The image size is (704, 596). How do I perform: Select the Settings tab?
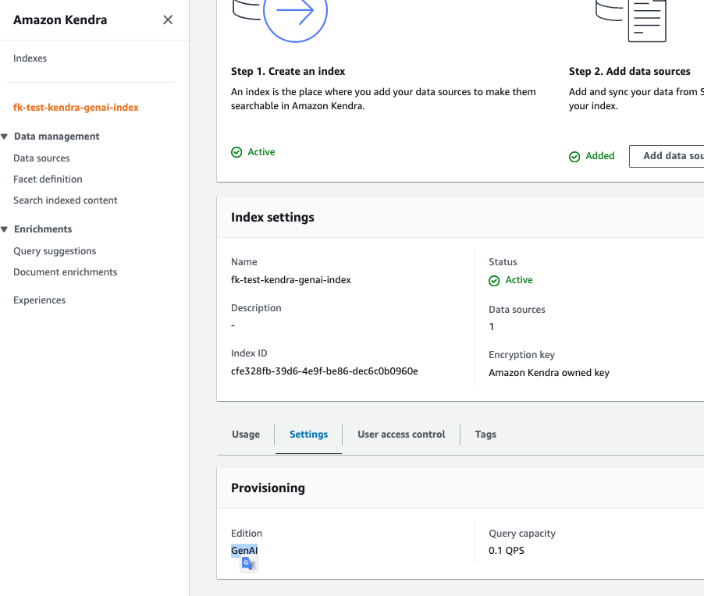309,435
